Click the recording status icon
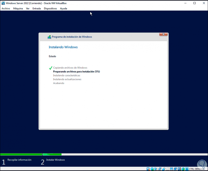208x171 pixels. coord(175,169)
